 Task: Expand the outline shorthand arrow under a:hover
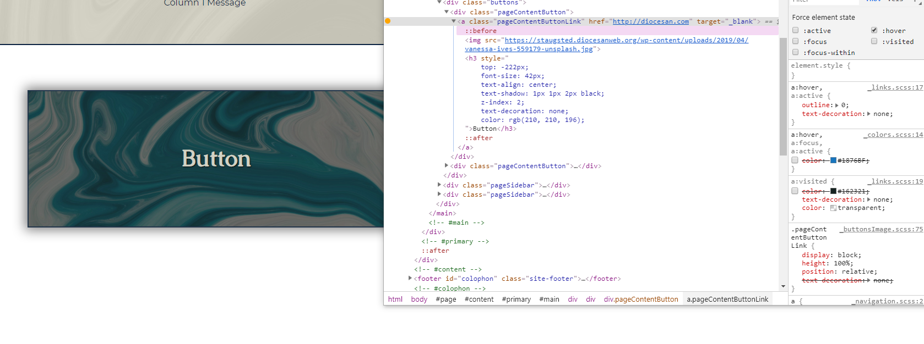[x=837, y=106]
